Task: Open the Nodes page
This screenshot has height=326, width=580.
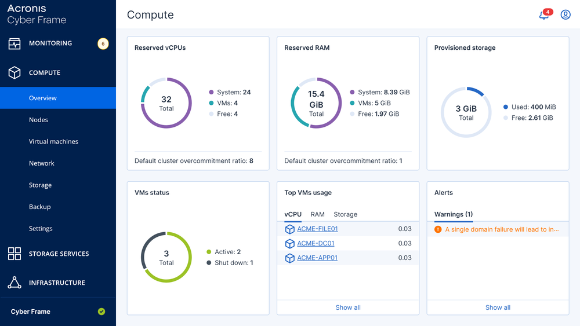Action: click(x=38, y=120)
